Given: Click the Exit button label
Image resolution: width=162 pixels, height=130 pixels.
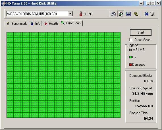Looking at the screenshot, I should tap(152, 14).
